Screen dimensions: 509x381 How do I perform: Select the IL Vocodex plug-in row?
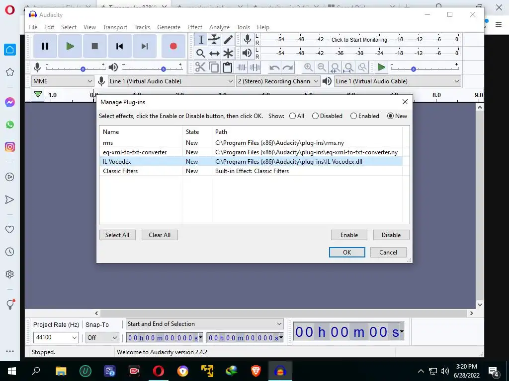coord(251,162)
